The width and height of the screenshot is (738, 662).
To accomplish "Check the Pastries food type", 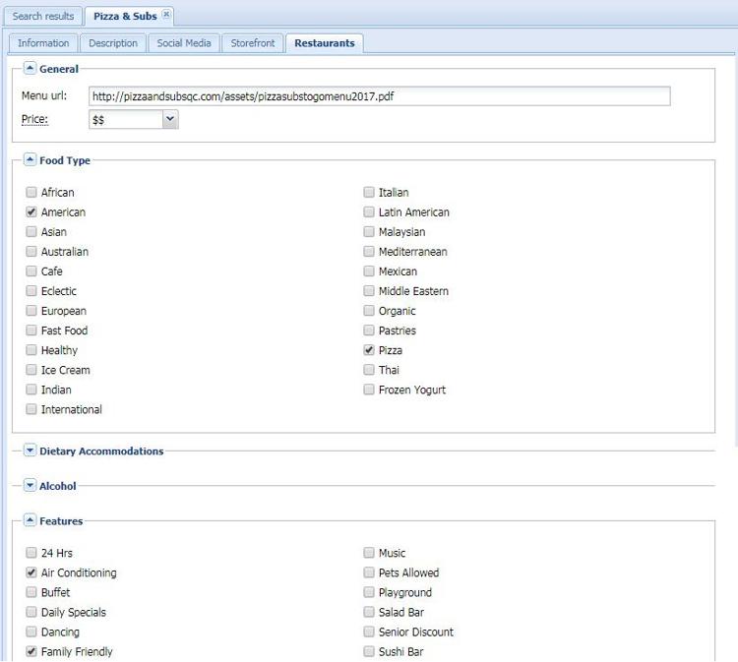I will click(x=369, y=331).
